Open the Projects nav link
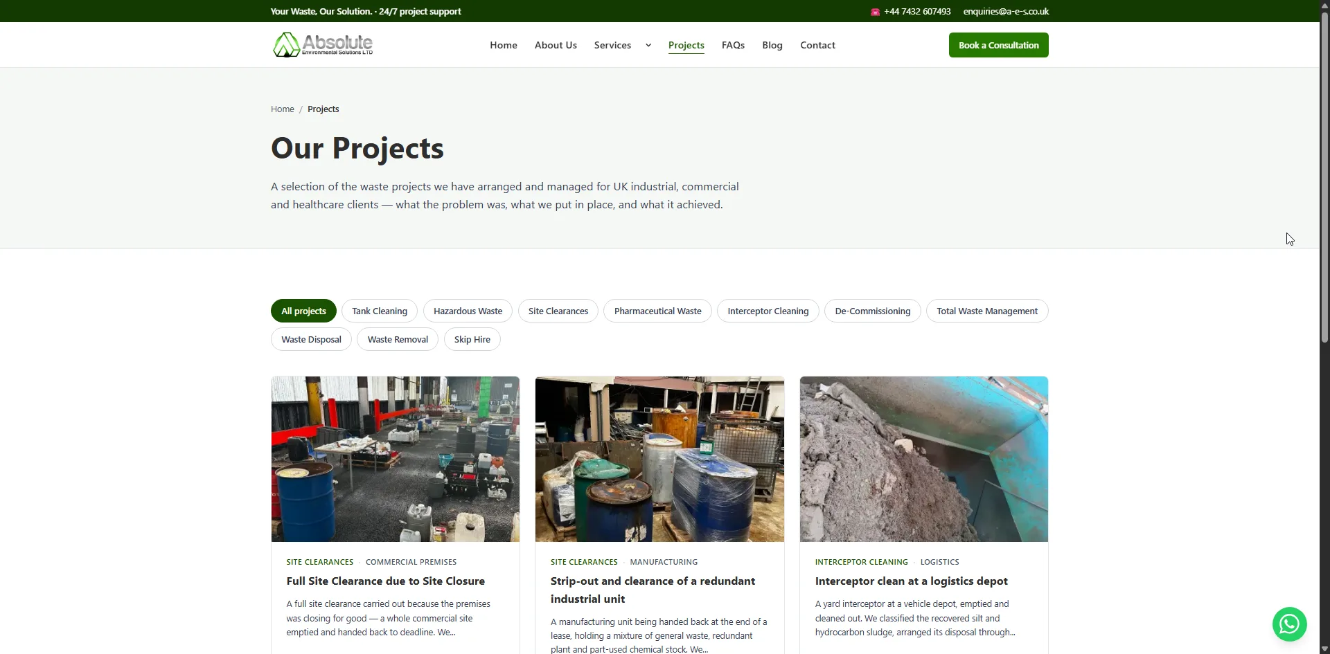The image size is (1330, 654). [x=686, y=45]
